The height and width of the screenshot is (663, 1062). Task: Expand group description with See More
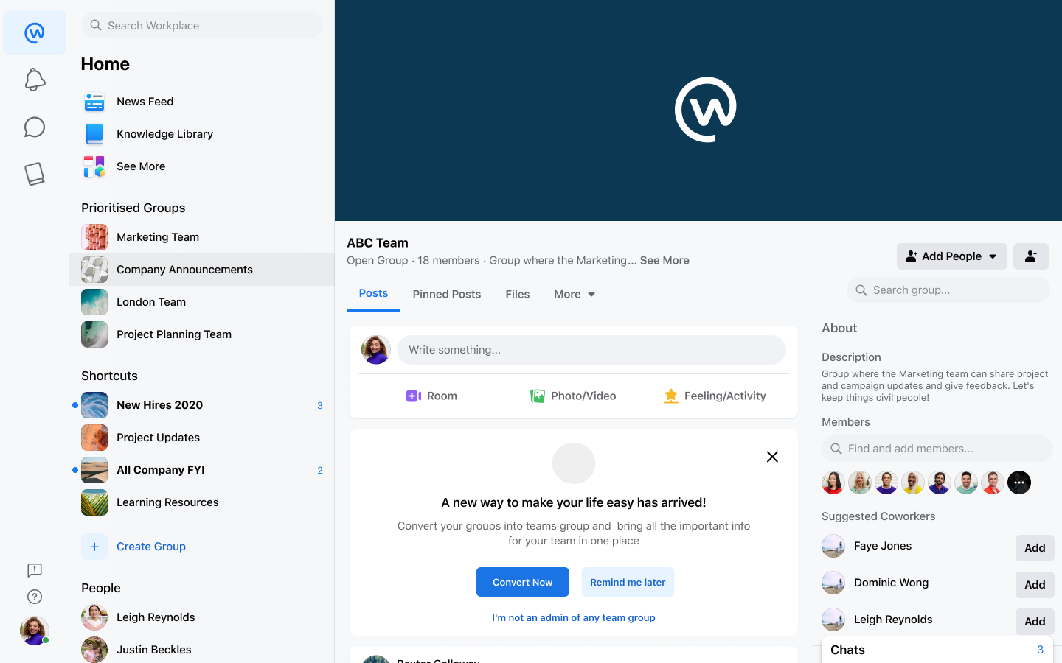pyautogui.click(x=664, y=260)
